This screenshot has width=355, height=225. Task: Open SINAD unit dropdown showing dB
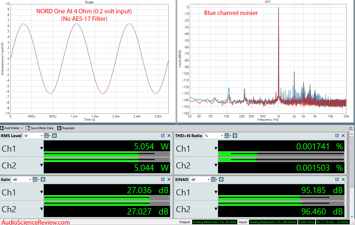click(x=200, y=179)
